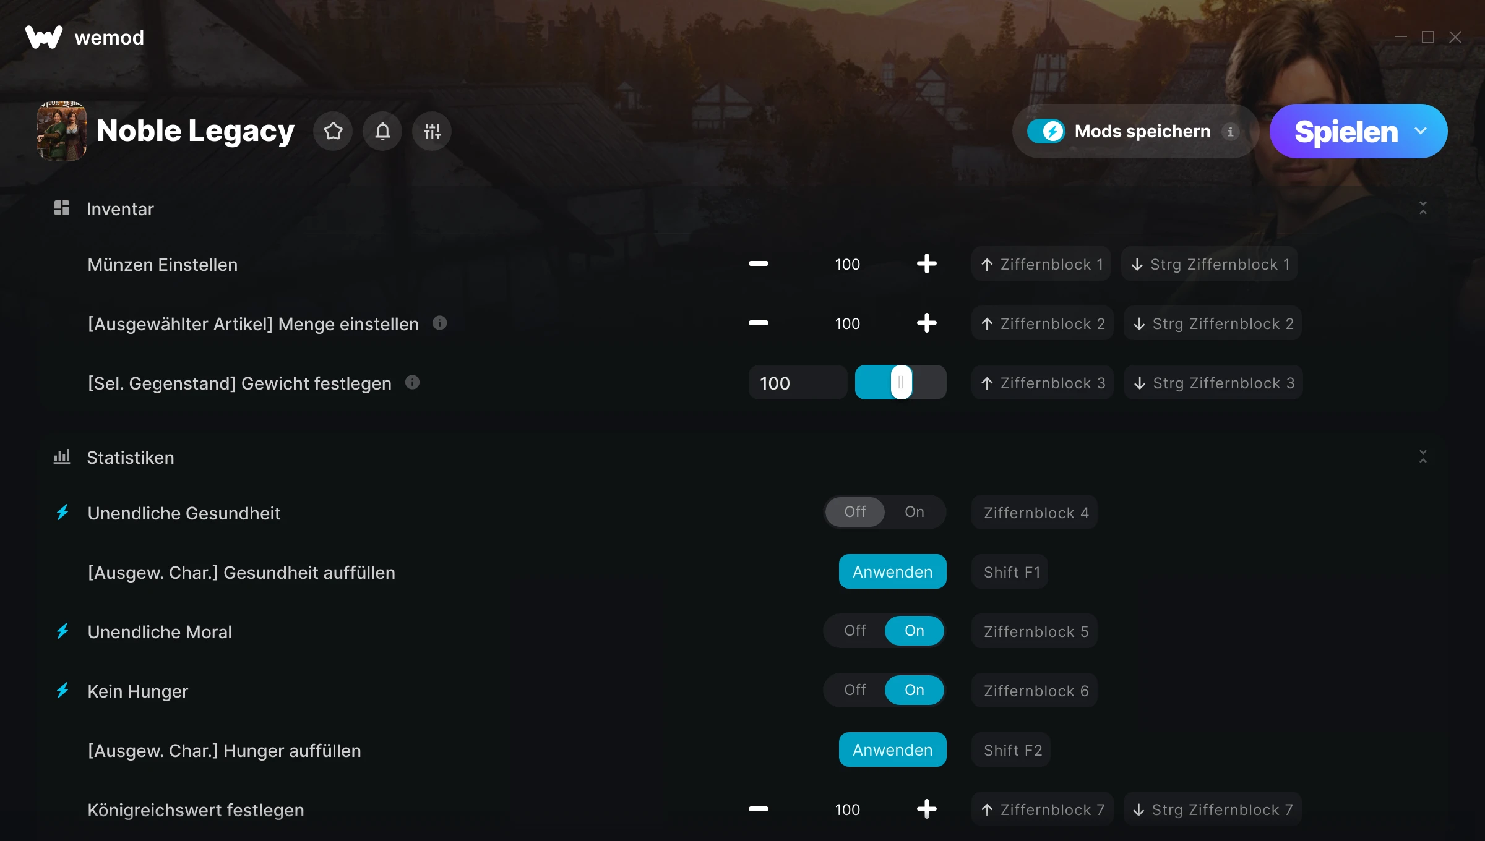
Task: Click the WeMod logo icon
Action: pos(44,37)
